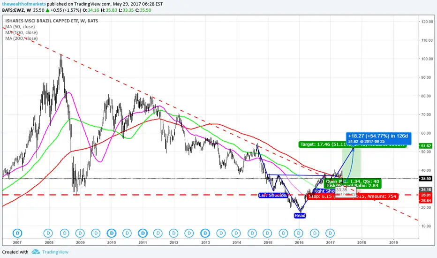Click the red Stop 6.15 label

pyautogui.click(x=352, y=197)
